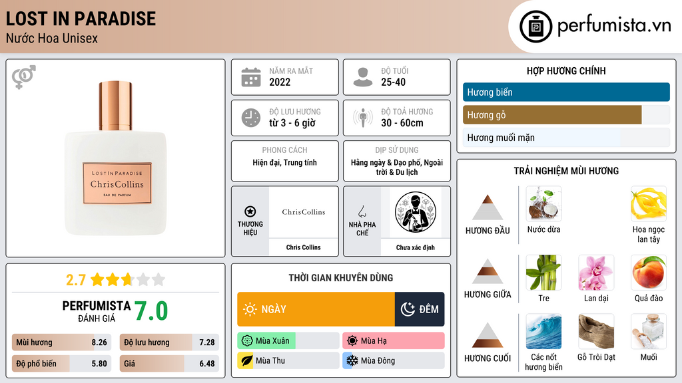Click the flower icon for Mùa Xuân

pos(247,341)
